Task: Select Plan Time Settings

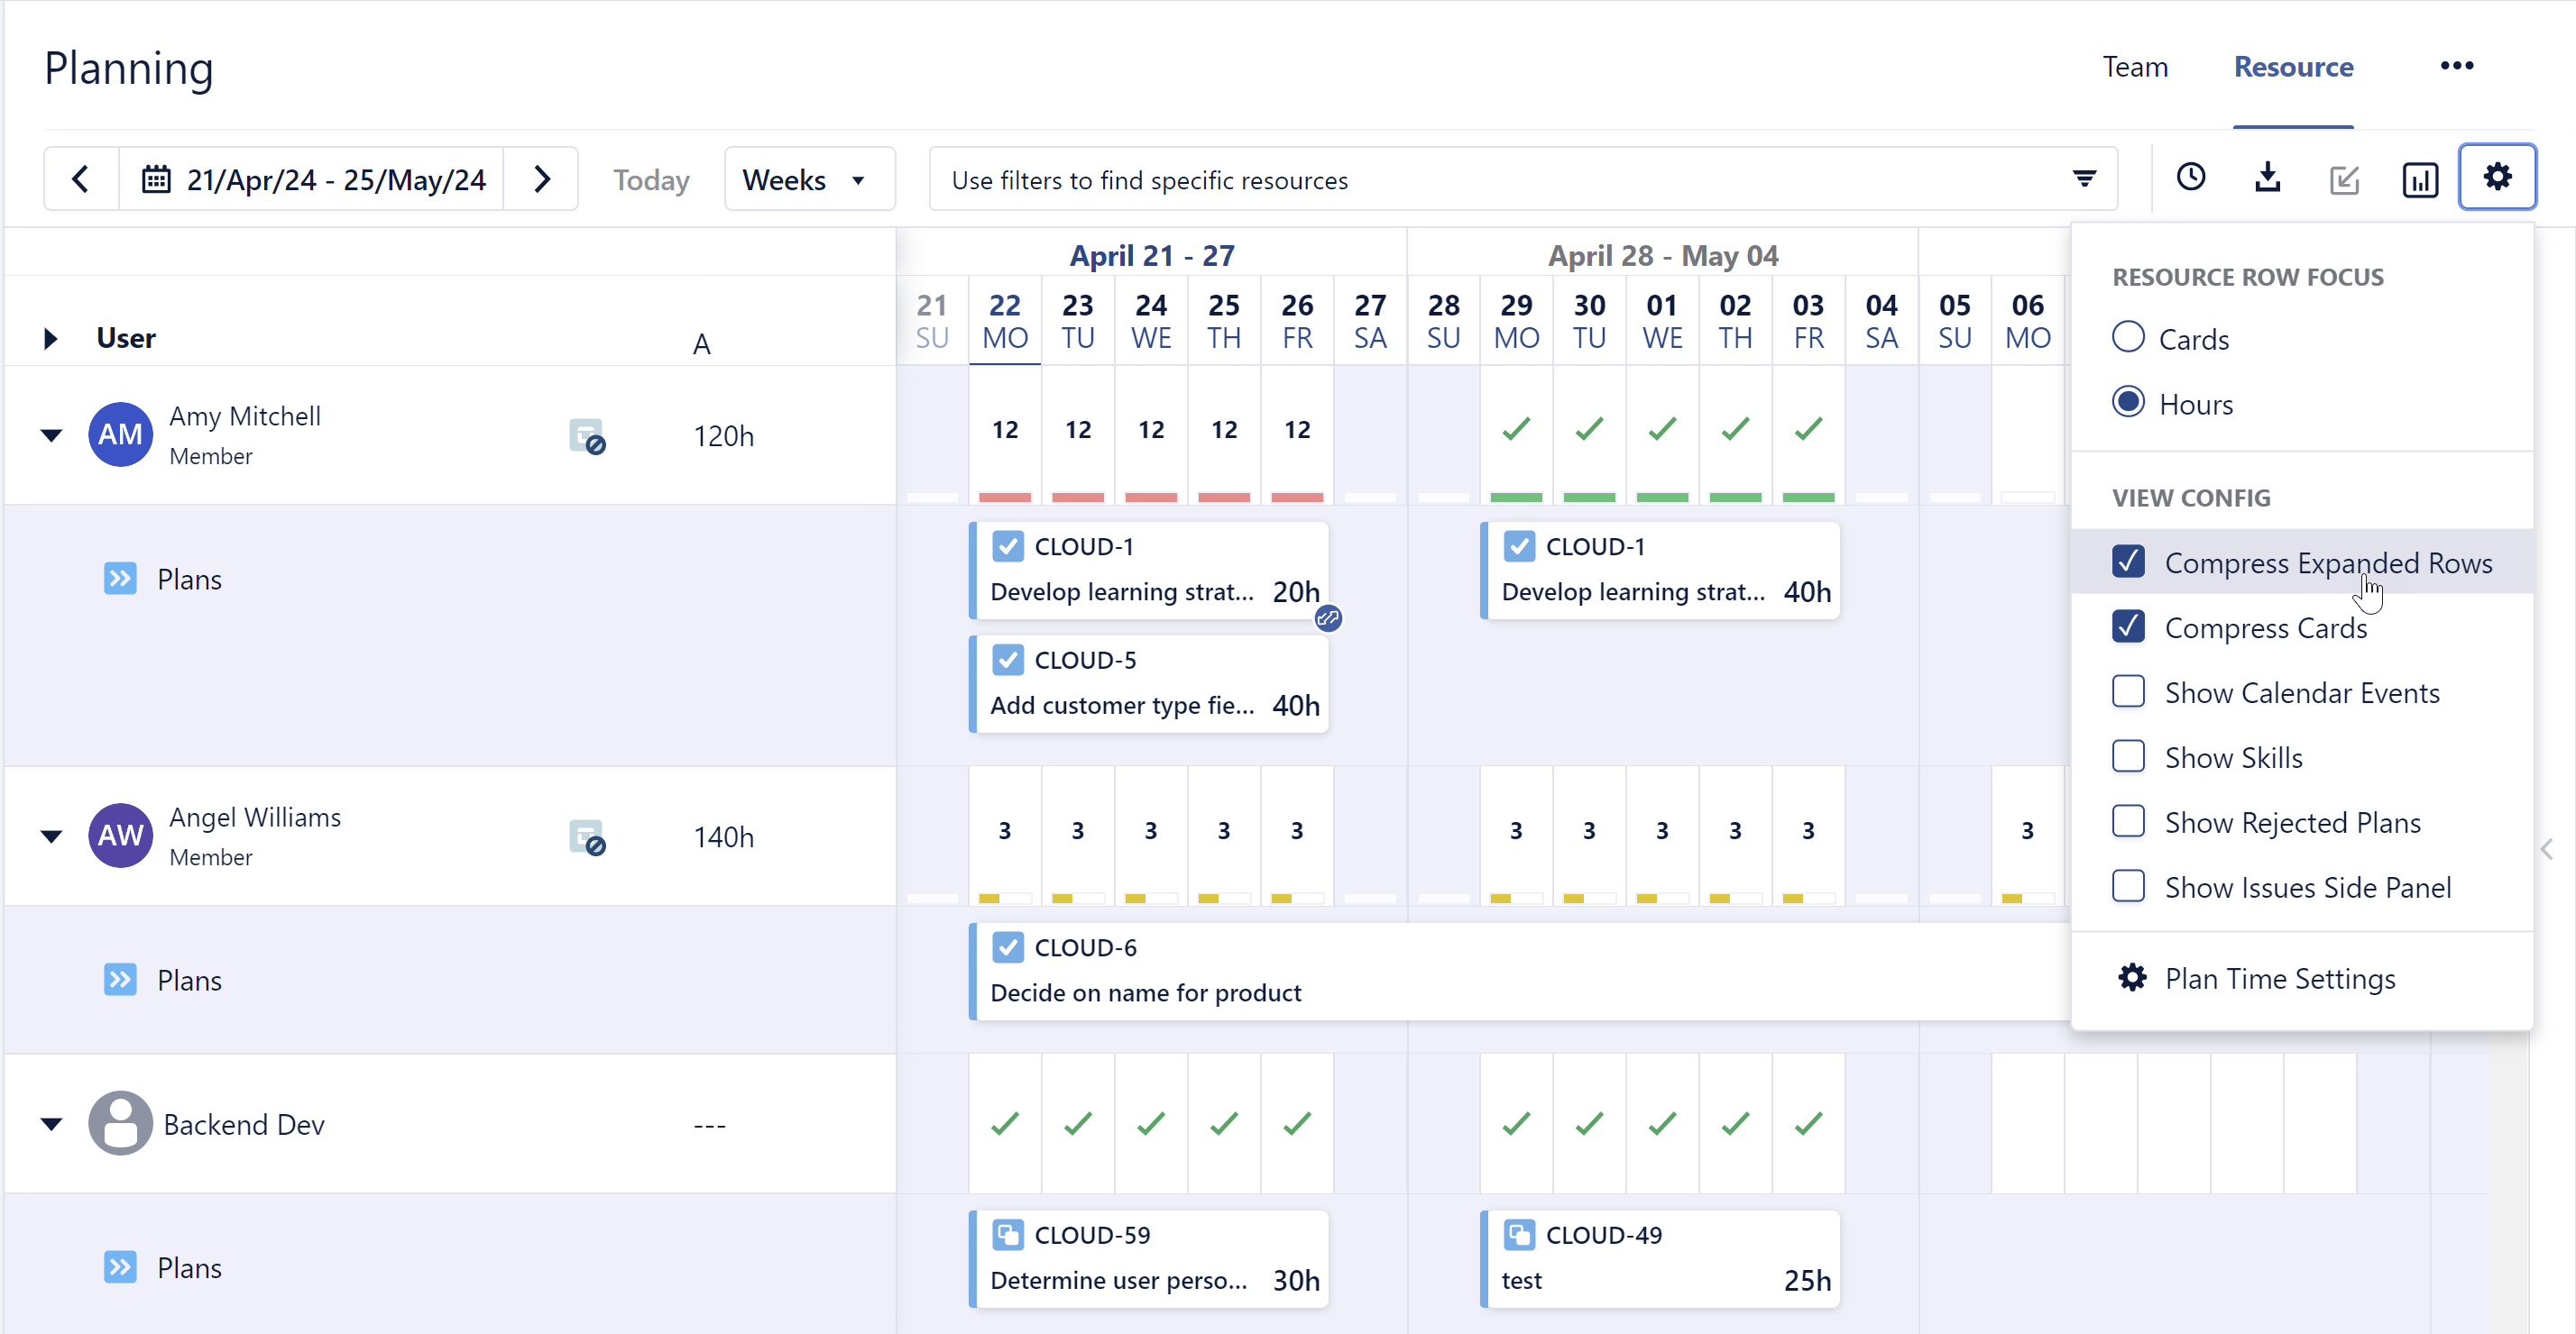Action: (2281, 977)
